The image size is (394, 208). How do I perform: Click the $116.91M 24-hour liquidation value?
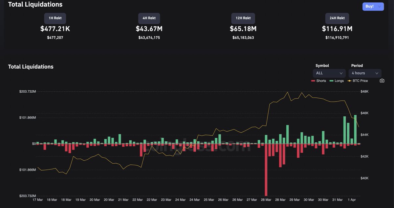(x=337, y=29)
